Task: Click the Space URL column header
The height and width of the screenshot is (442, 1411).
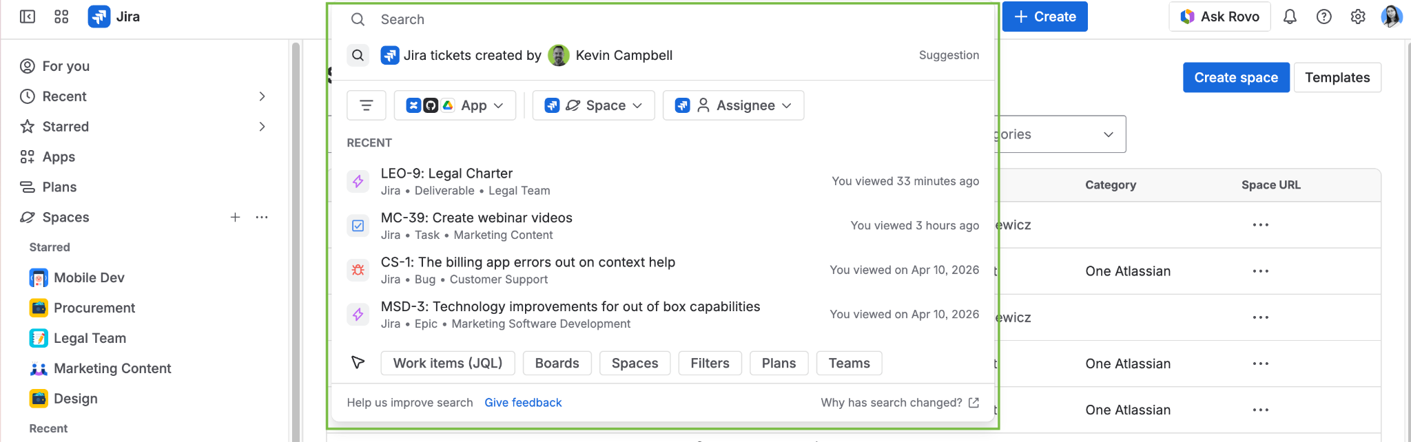Action: tap(1271, 185)
